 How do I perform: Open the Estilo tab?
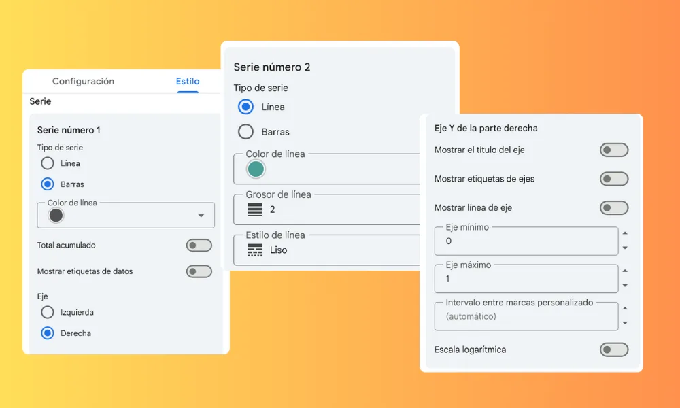point(188,81)
